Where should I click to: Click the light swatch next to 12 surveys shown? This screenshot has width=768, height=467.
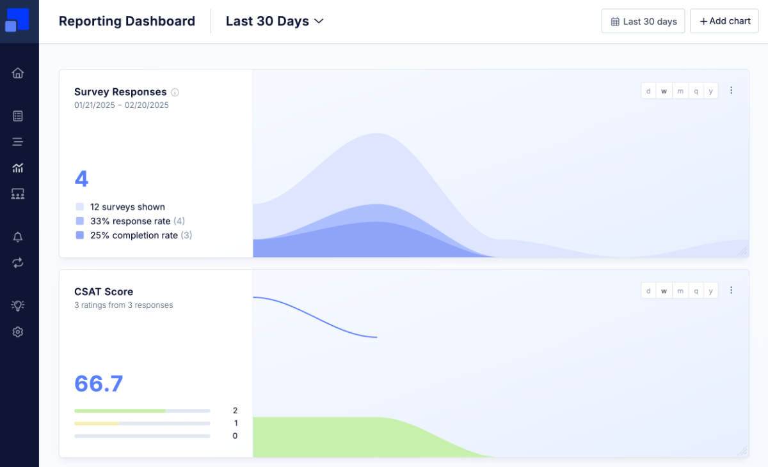pyautogui.click(x=80, y=207)
